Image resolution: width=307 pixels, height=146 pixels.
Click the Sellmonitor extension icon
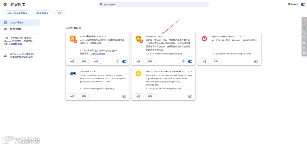pyautogui.click(x=72, y=74)
